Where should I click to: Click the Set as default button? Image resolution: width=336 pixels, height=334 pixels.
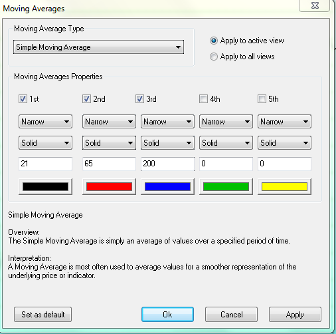pyautogui.click(x=42, y=315)
